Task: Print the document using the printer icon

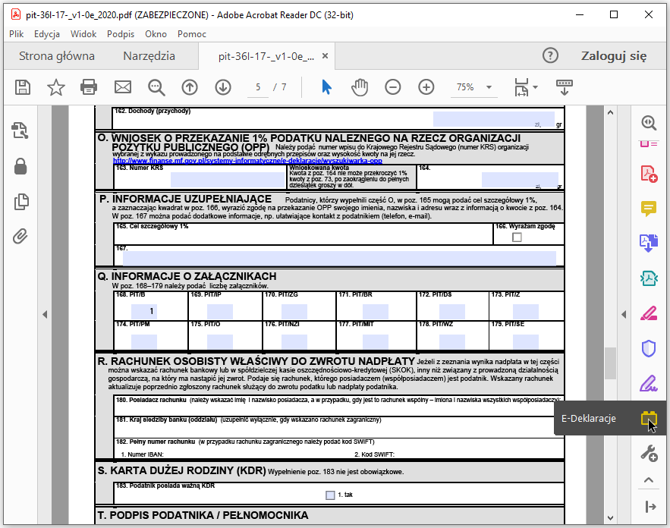Action: pos(89,87)
